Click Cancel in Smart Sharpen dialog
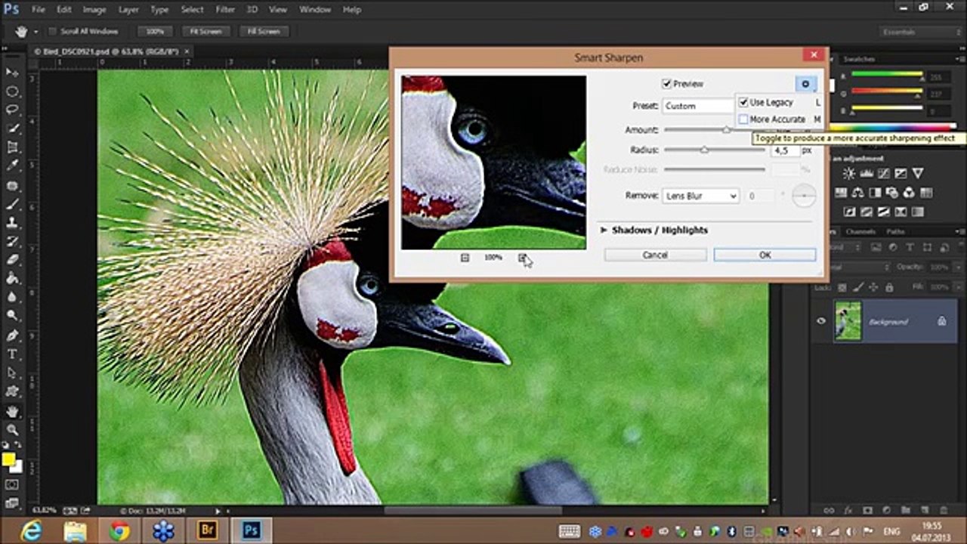 tap(655, 255)
